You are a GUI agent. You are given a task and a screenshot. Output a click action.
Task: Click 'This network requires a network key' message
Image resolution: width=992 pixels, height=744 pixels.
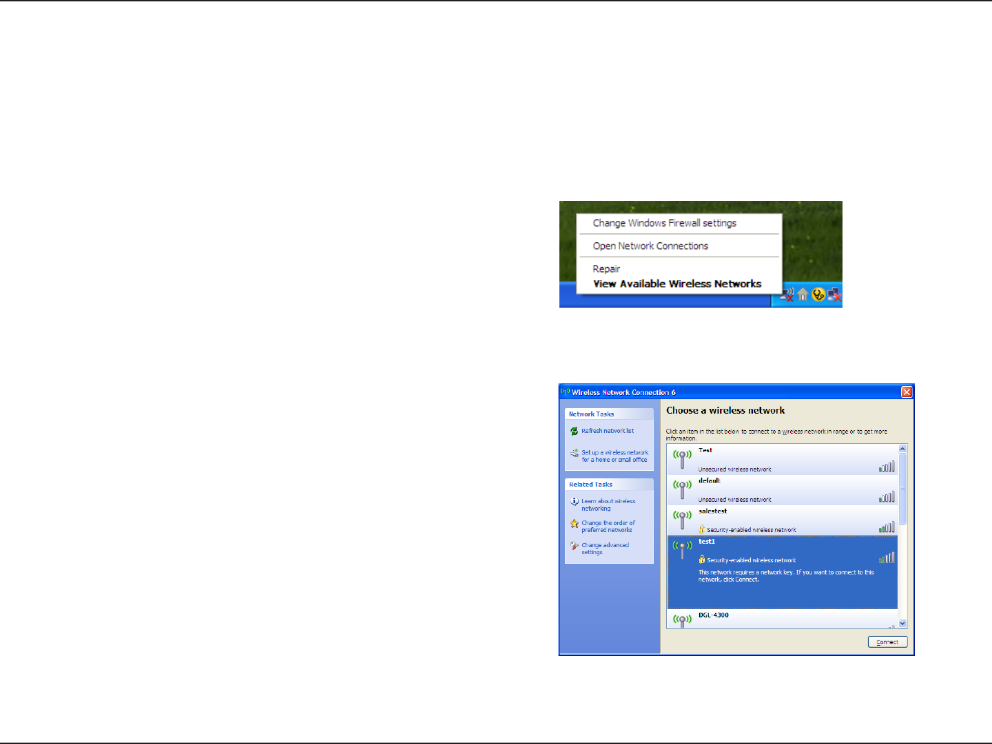tap(786, 575)
